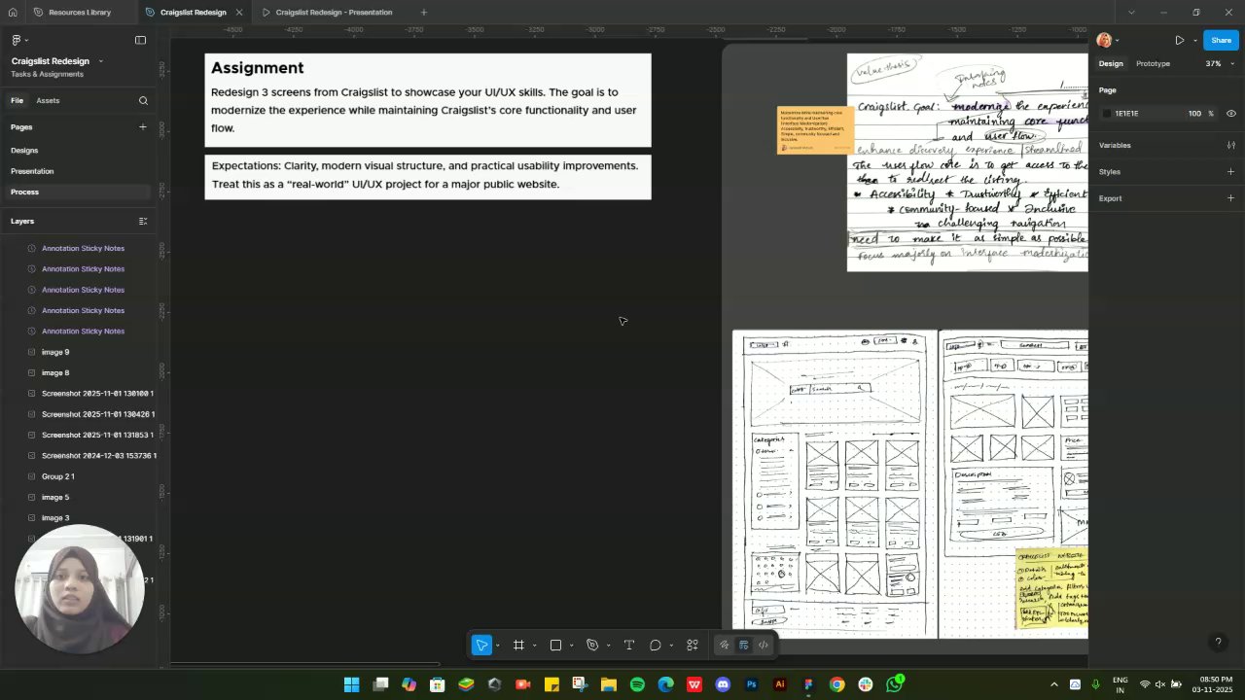Select the Assignment text block on canvas
The height and width of the screenshot is (700, 1245).
point(428,100)
